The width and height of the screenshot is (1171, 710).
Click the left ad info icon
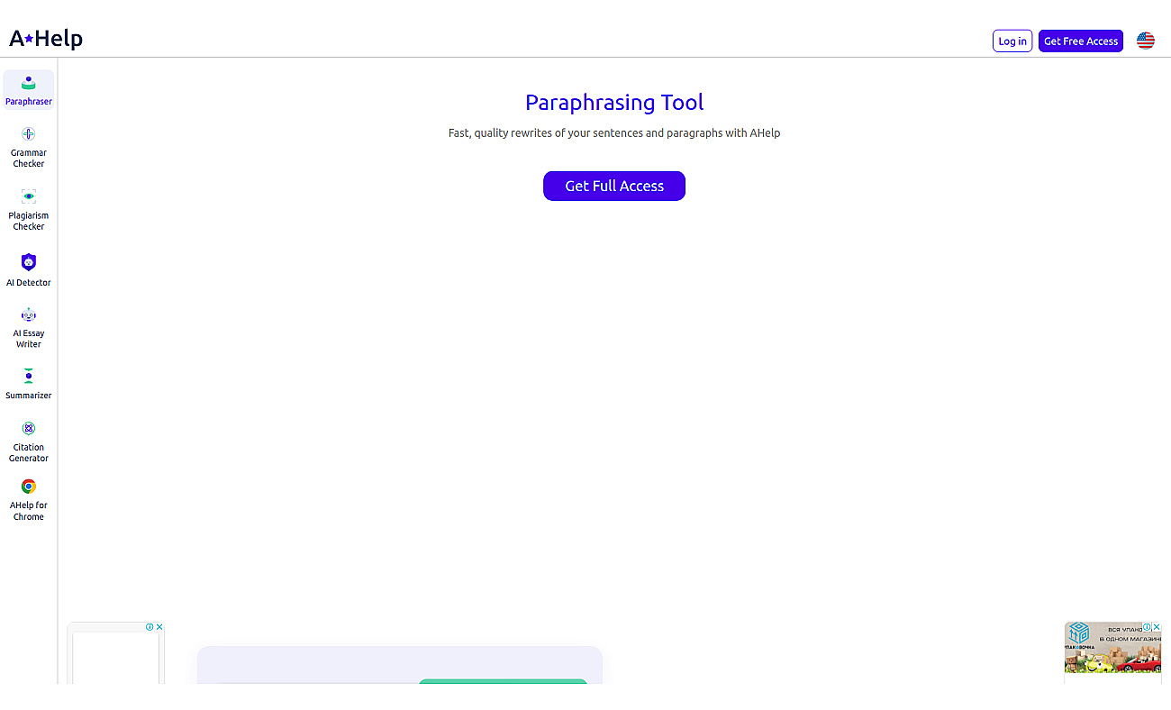coord(150,627)
